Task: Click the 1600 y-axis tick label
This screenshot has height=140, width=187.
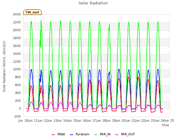Action: pyautogui.click(x=17, y=46)
